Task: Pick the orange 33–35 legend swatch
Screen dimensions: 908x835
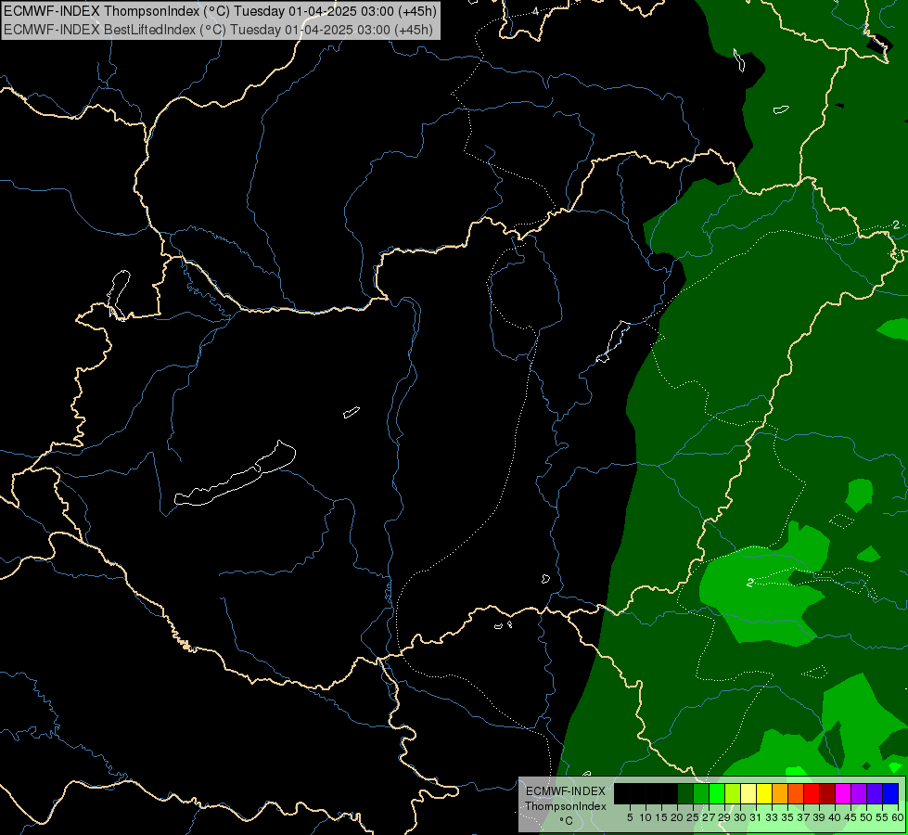Action: [x=780, y=793]
